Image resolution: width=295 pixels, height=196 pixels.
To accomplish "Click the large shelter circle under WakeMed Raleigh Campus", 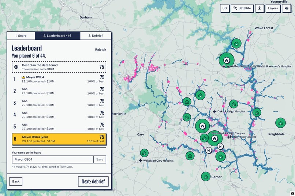I will point(214,139).
